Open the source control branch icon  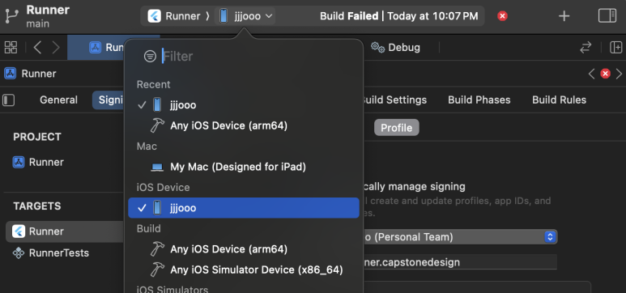click(x=12, y=16)
